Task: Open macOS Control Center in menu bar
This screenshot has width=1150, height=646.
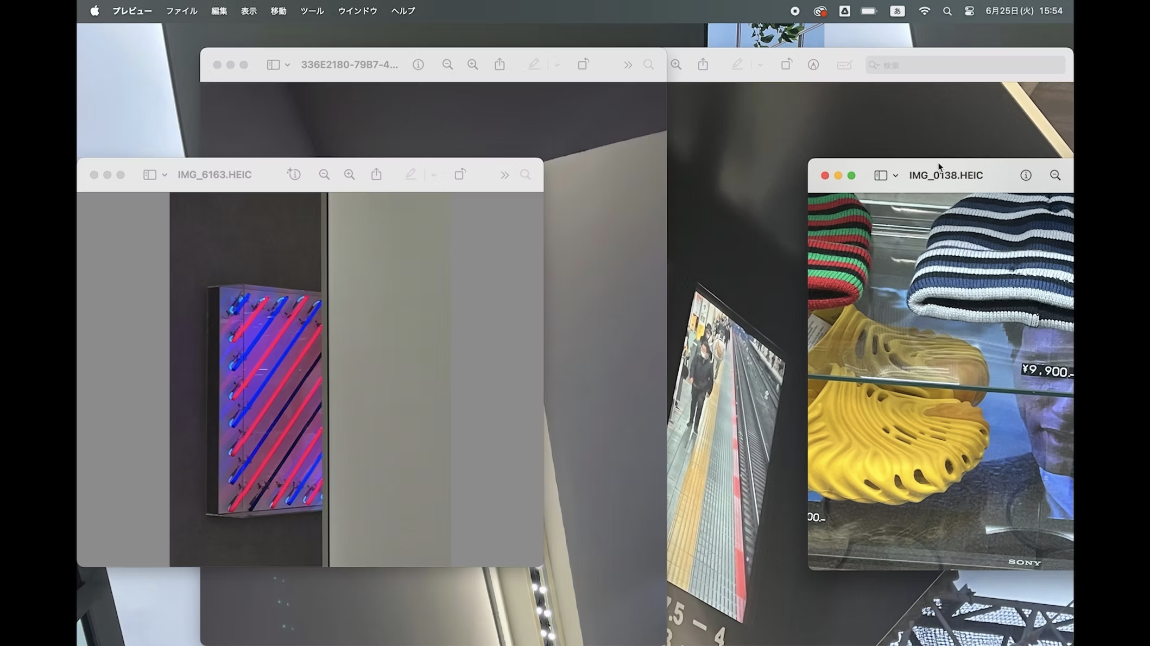Action: (969, 11)
